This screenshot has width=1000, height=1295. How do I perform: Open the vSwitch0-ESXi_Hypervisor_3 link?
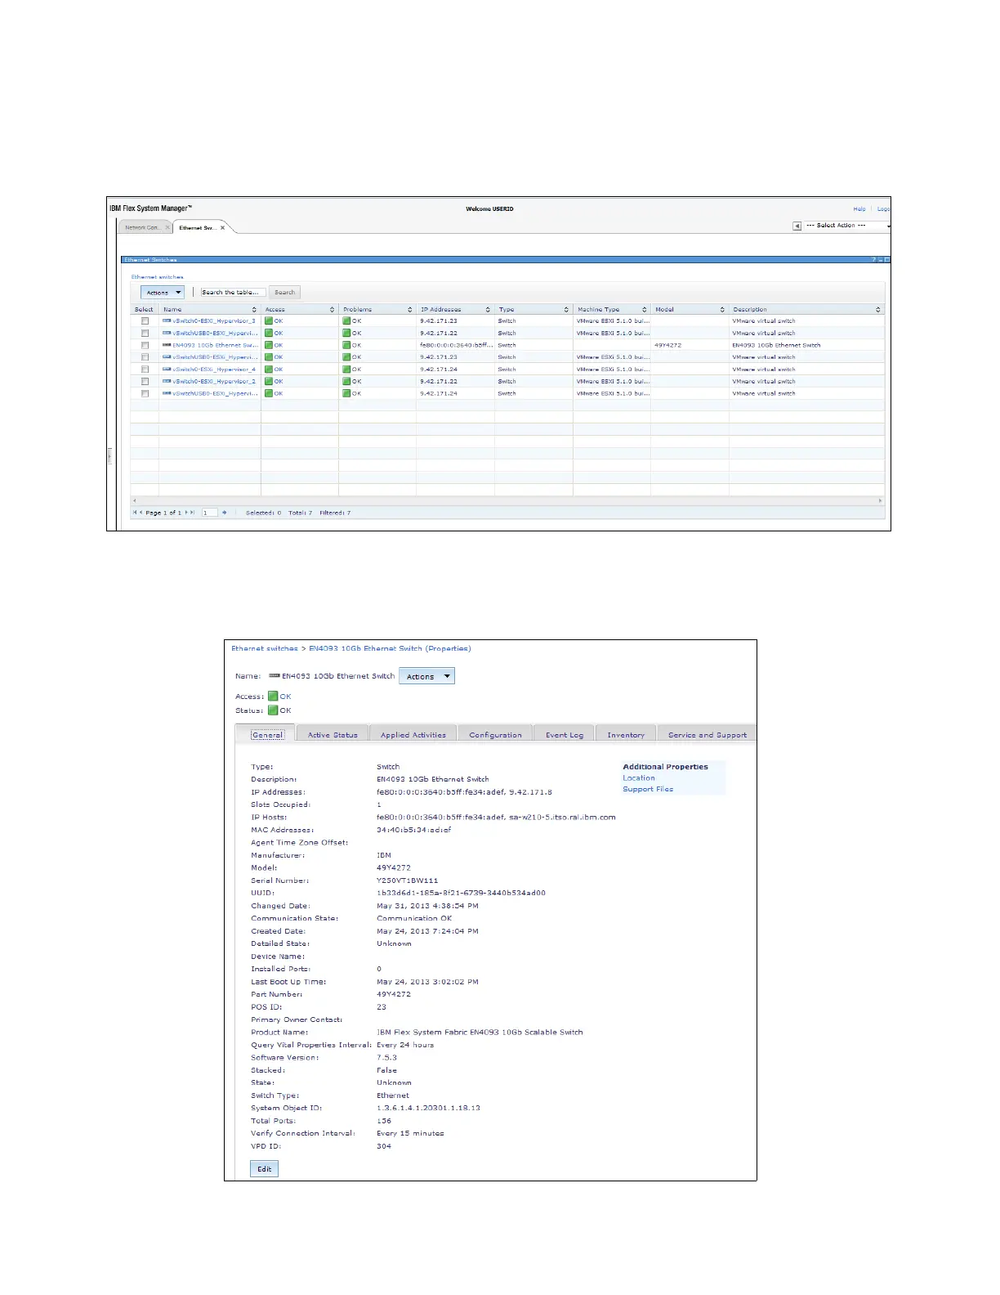tap(214, 321)
